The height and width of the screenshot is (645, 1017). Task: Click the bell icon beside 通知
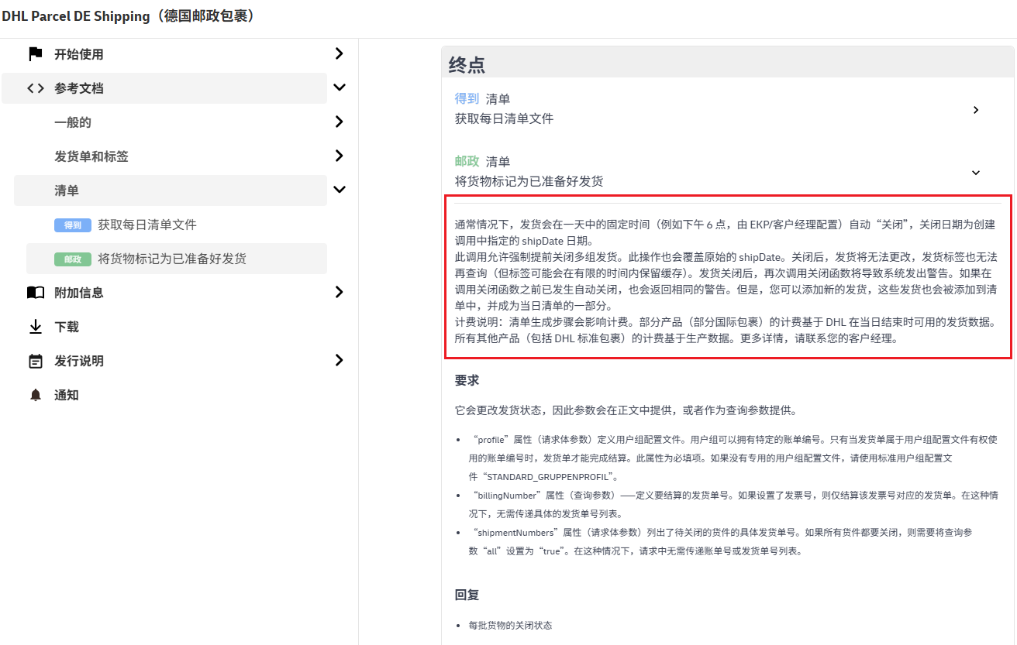[35, 395]
